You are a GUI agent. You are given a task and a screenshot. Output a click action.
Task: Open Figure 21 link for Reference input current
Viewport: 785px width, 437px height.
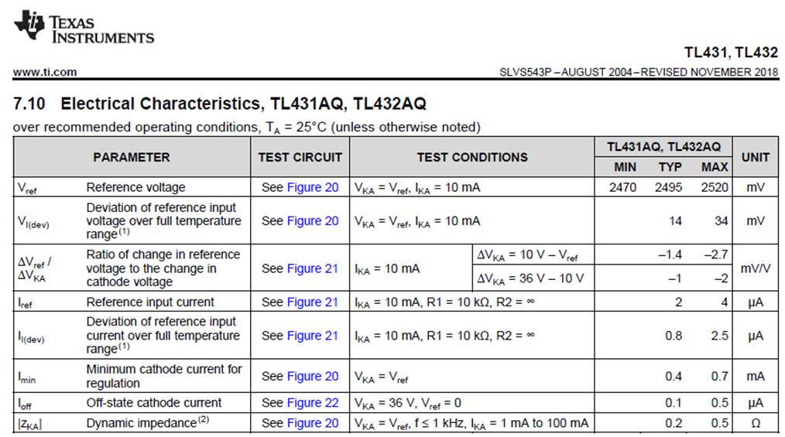[x=313, y=302]
